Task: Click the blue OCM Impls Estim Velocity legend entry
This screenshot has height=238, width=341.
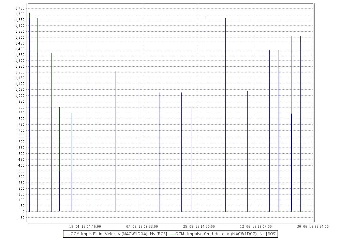Action: click(x=116, y=234)
